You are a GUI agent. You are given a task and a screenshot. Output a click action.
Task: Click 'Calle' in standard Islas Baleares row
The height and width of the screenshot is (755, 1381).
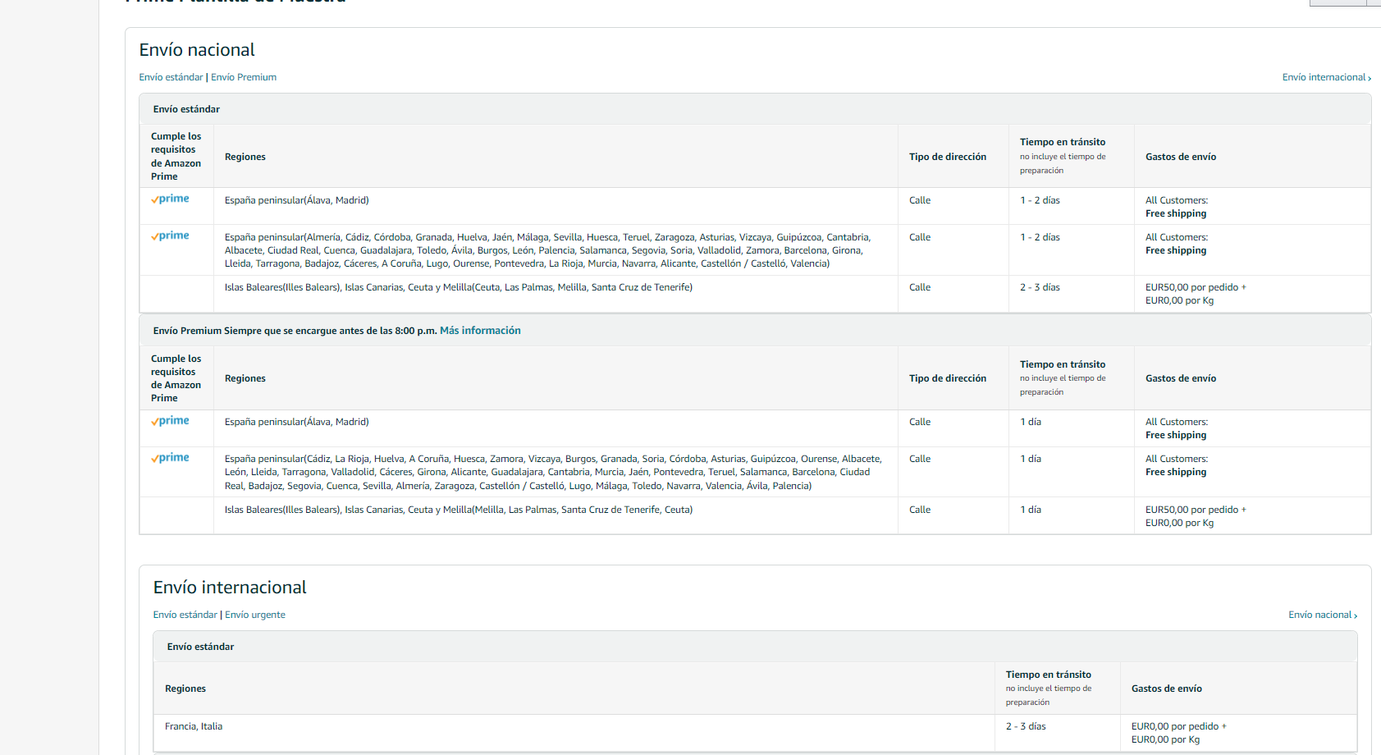click(x=920, y=287)
